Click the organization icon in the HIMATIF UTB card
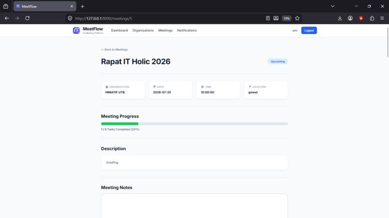Image resolution: width=389 pixels, height=218 pixels. pos(107,87)
